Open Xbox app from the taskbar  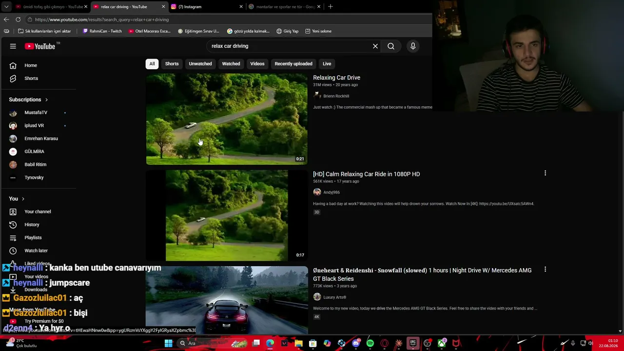tap(442, 343)
